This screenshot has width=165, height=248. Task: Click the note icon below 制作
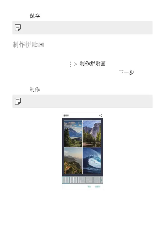pos(18,101)
